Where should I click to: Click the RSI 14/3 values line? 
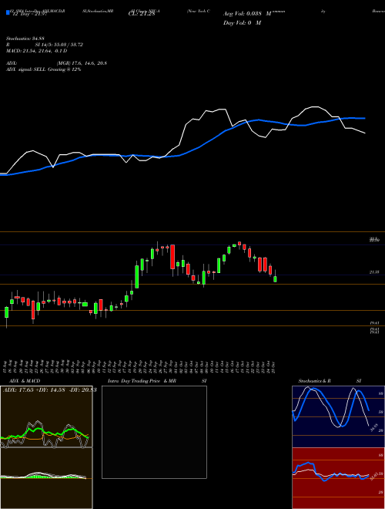click(45, 45)
